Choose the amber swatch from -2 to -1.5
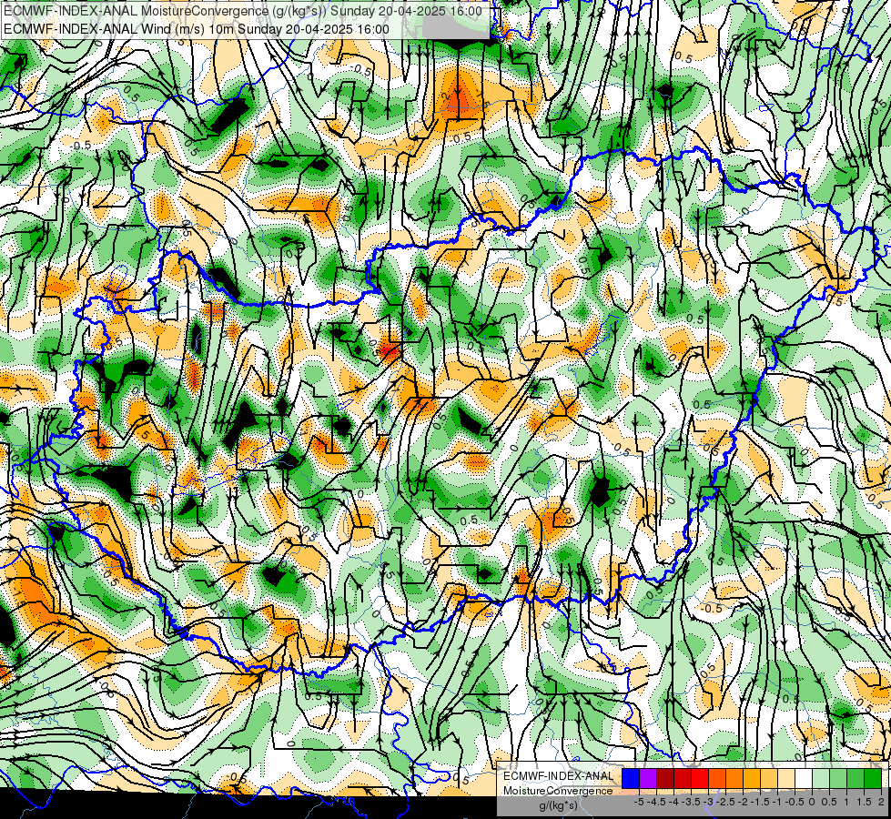The image size is (891, 819). (x=752, y=778)
